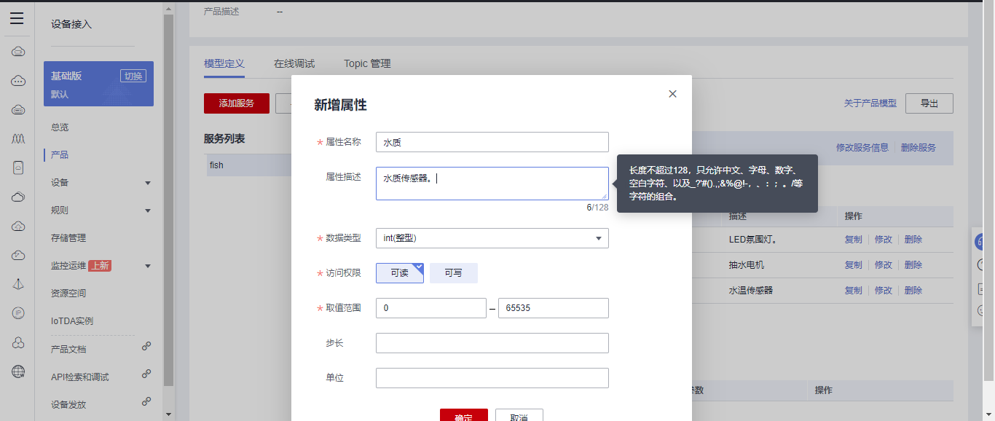This screenshot has width=995, height=421.
Task: Click the pyramid-shaped icon in rail
Action: click(x=18, y=284)
